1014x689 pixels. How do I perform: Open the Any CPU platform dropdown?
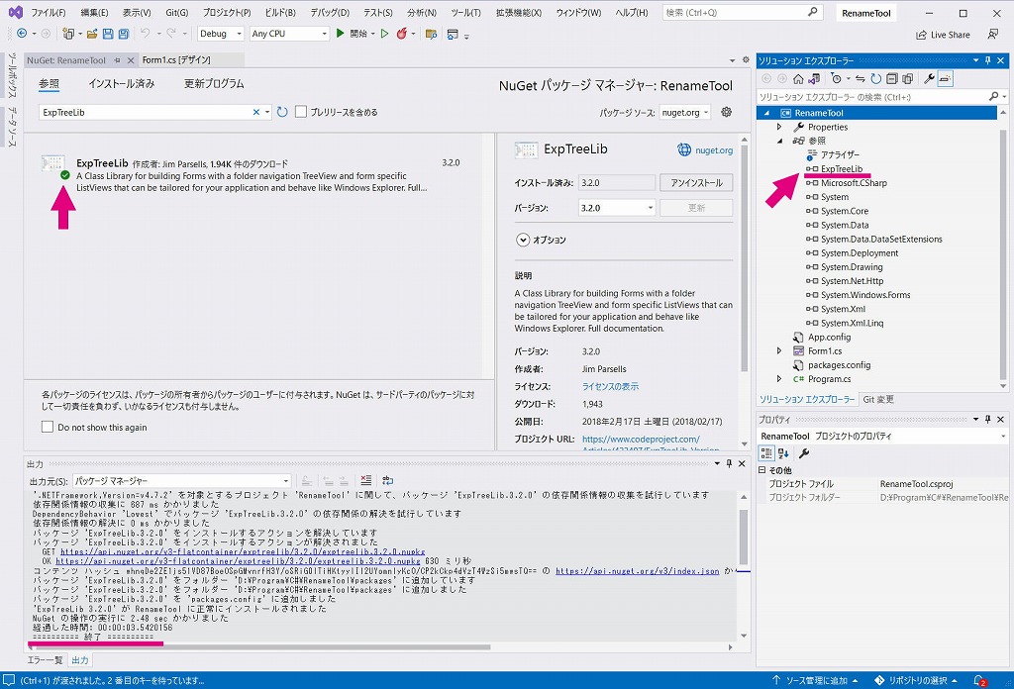pyautogui.click(x=290, y=34)
